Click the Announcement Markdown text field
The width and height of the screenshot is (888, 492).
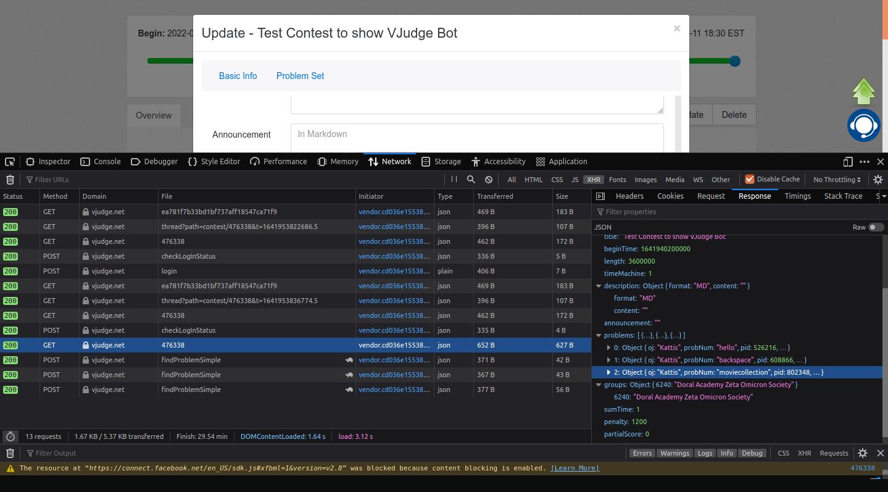476,137
